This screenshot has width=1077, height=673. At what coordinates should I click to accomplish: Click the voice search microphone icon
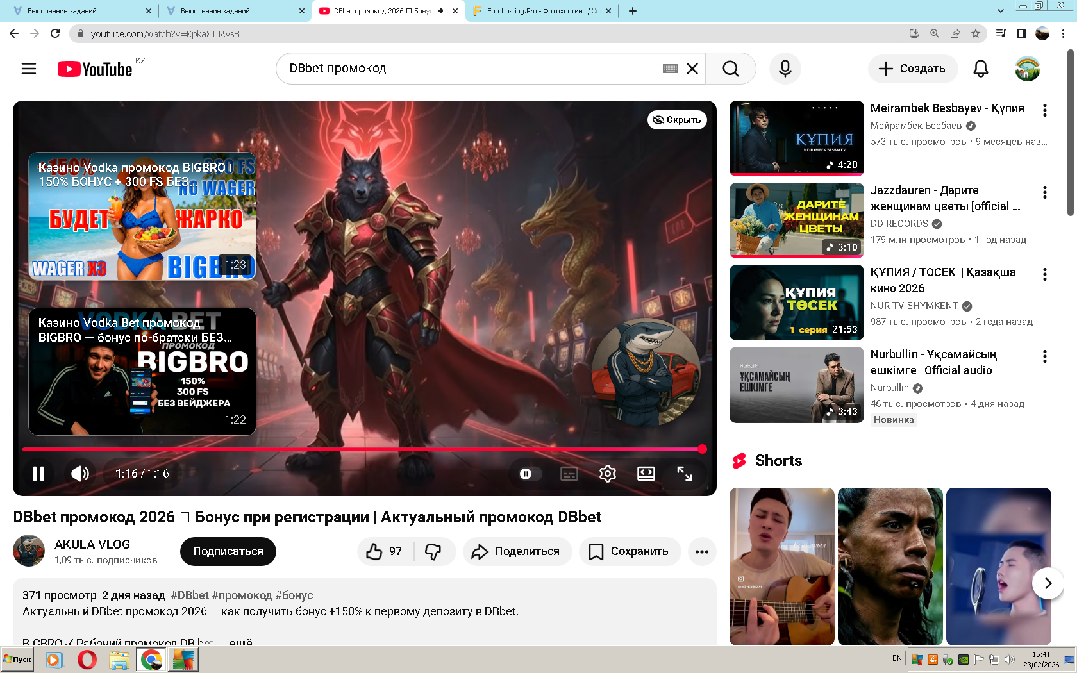tap(785, 69)
